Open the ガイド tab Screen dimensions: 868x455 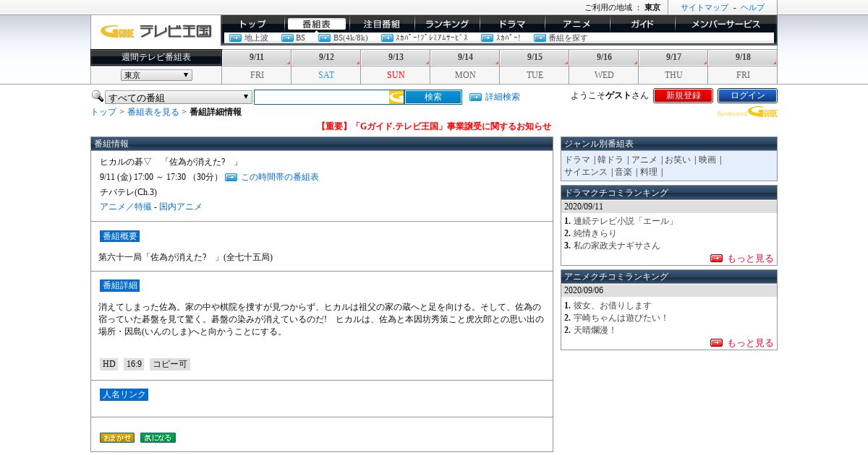(x=642, y=24)
